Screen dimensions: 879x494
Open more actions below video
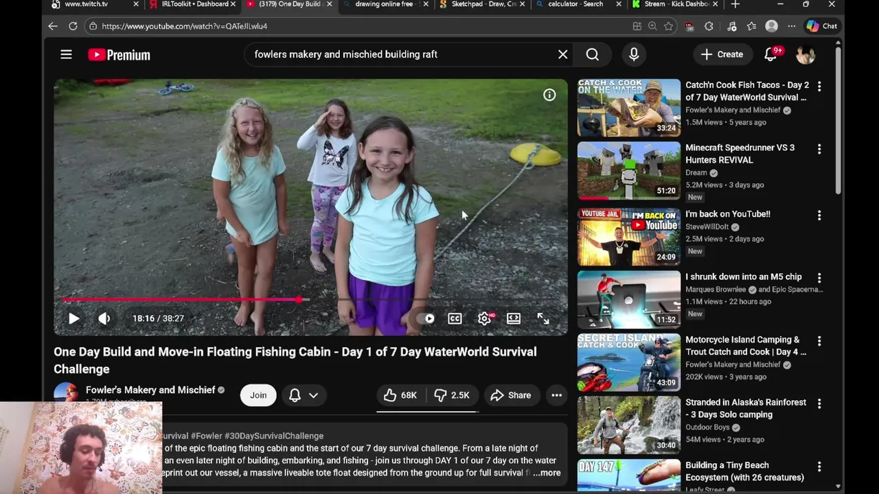click(x=556, y=395)
